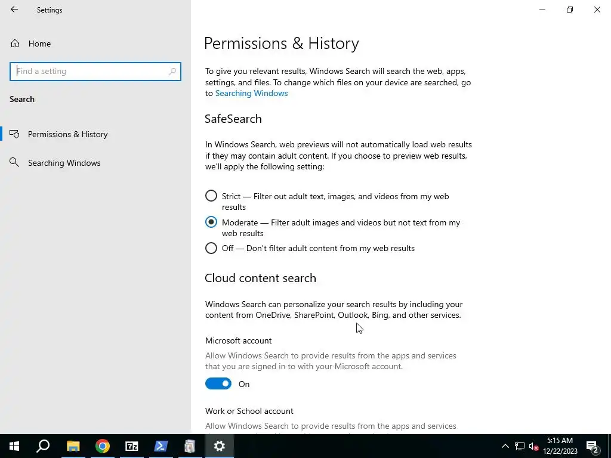Screen dimensions: 611x458
Task: Go back with the Settings back arrow
Action: [14, 10]
